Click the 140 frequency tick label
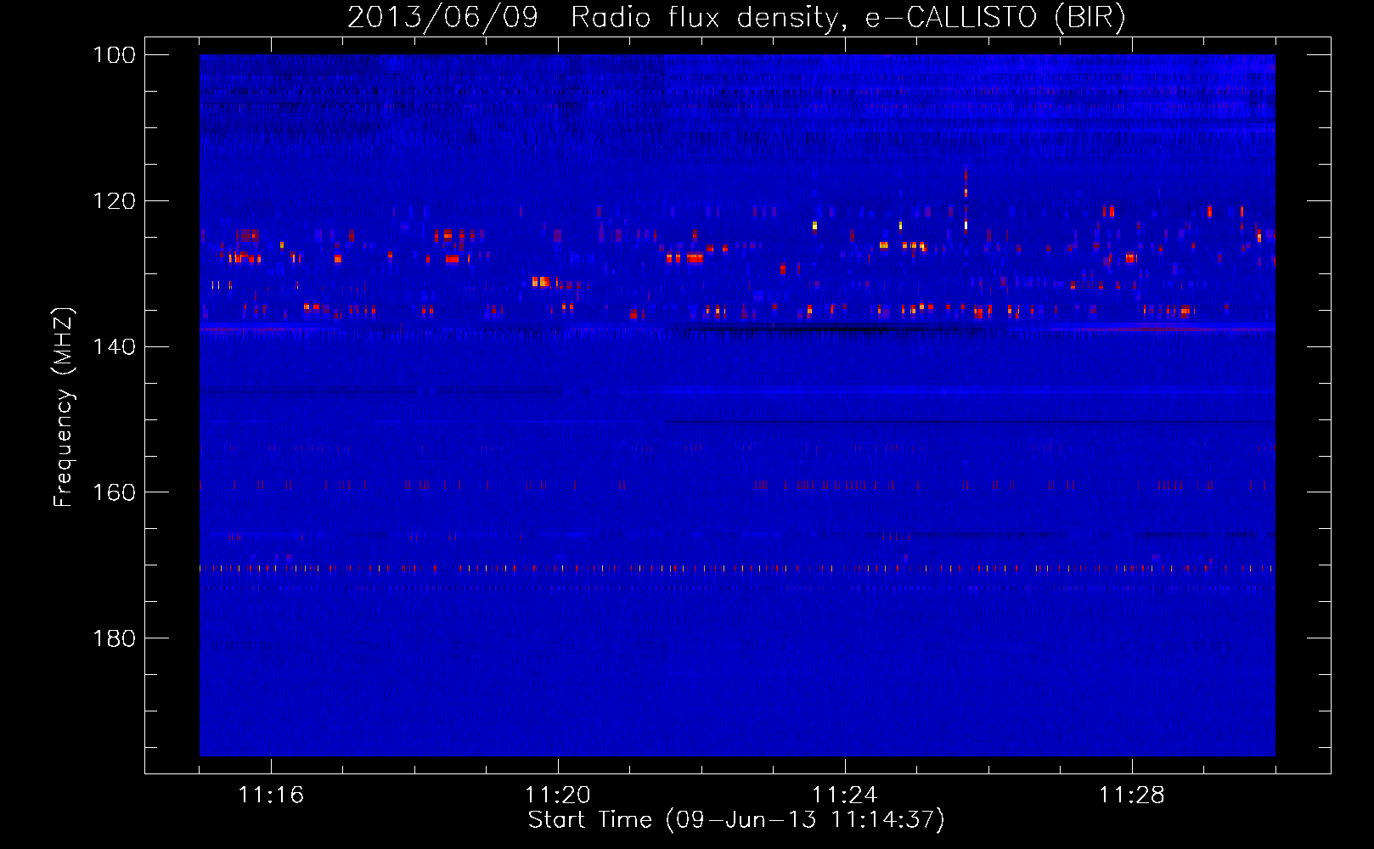The height and width of the screenshot is (849, 1374). [114, 346]
